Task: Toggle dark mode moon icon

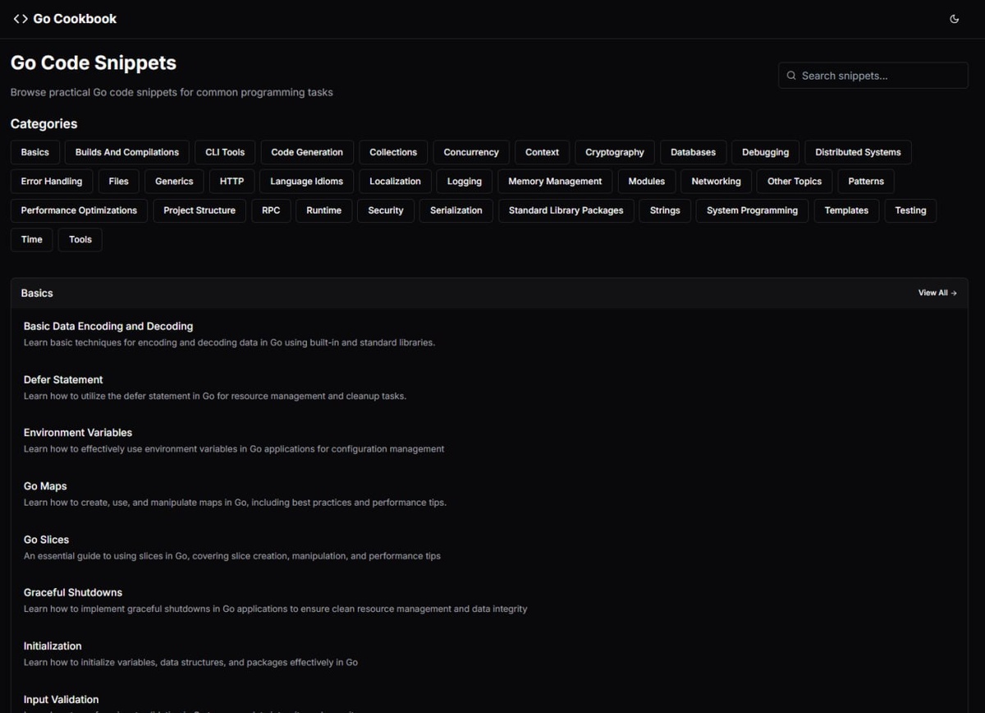Action: point(954,19)
